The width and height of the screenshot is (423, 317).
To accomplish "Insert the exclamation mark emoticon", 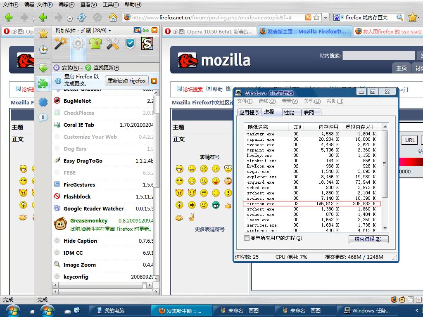I will coord(228,193).
